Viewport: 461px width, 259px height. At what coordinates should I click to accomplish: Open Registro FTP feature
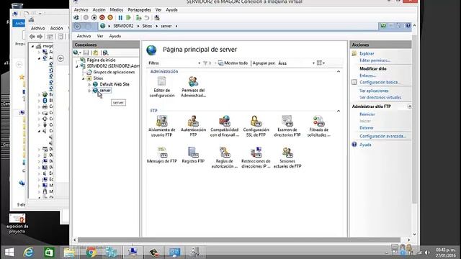point(193,155)
